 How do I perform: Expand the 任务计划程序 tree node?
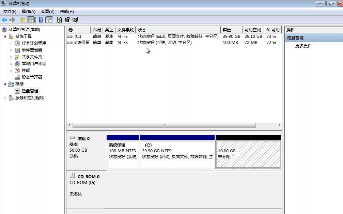click(11, 43)
